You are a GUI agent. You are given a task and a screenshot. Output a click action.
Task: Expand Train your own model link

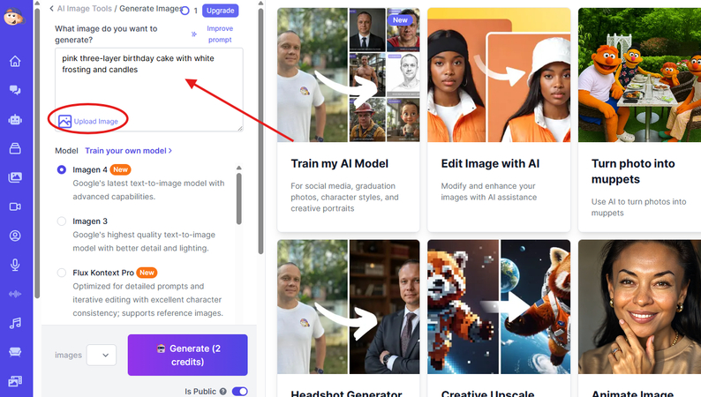[x=128, y=151]
